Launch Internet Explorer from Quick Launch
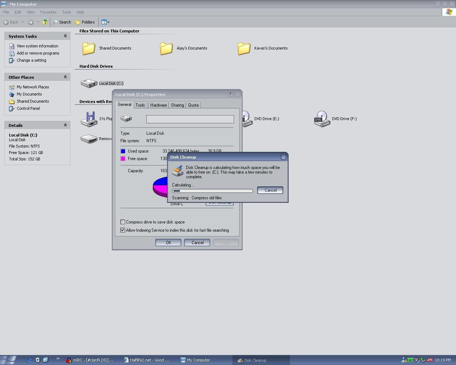 [30, 360]
